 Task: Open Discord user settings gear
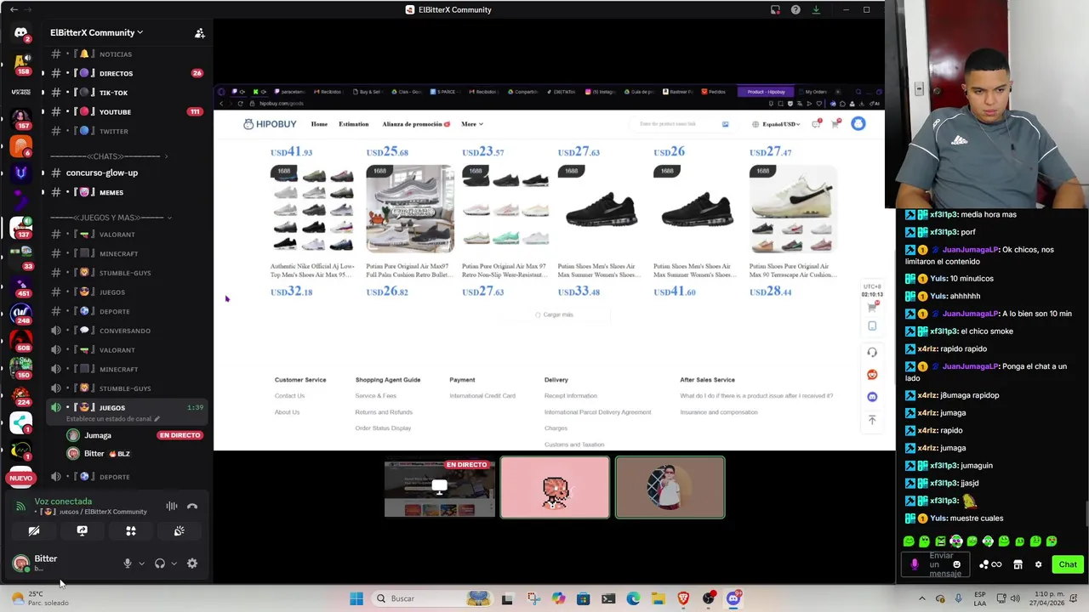[192, 563]
